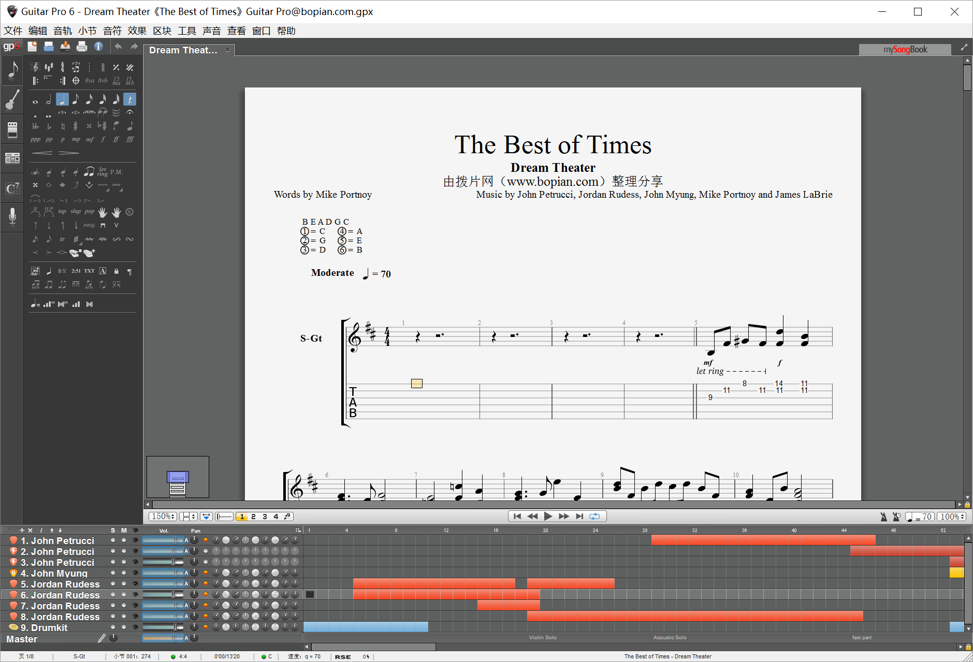Image resolution: width=973 pixels, height=662 pixels.
Task: Click the coda target symbol icon
Action: coord(76,80)
